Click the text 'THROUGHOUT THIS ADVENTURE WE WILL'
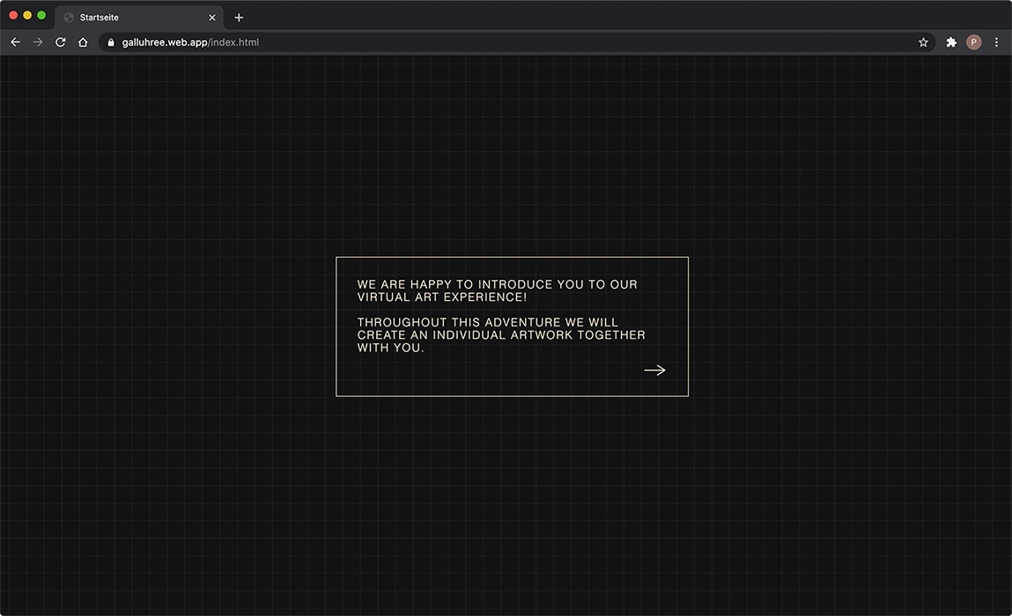The height and width of the screenshot is (616, 1012). (487, 322)
